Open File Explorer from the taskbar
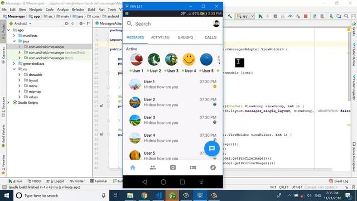357x201 pixels. 130,195
